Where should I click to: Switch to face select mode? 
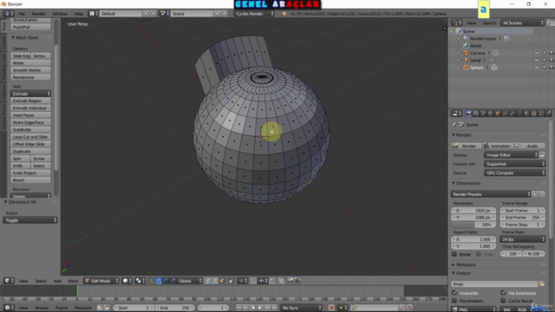coord(222,281)
